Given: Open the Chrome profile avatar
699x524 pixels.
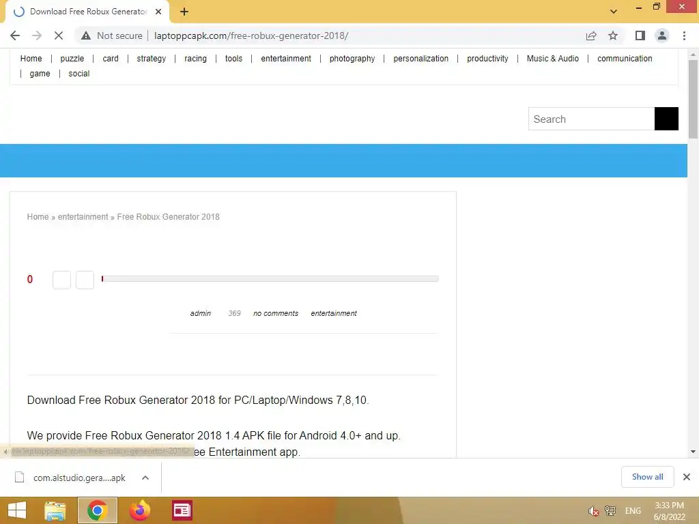Looking at the screenshot, I should [x=662, y=35].
